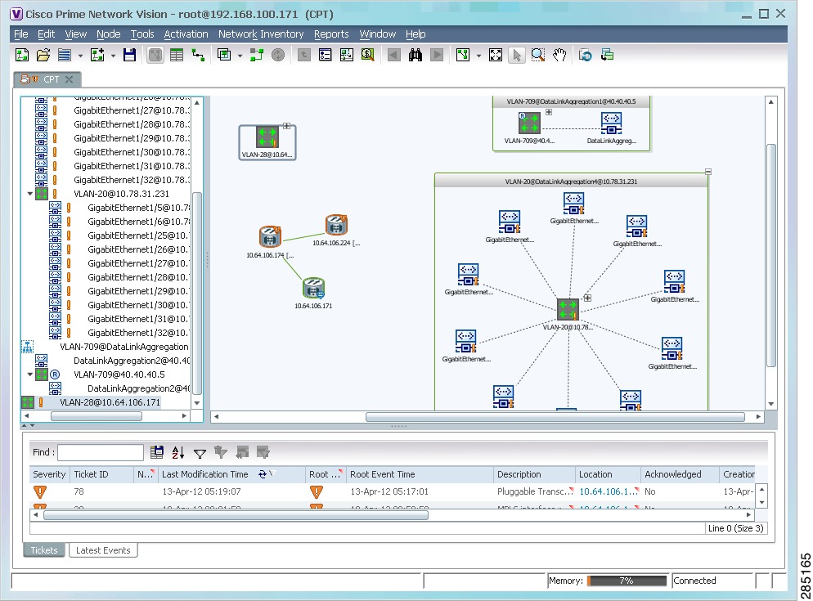
Task: Select GigabitEthernet1/5 in the tree
Action: [x=138, y=208]
